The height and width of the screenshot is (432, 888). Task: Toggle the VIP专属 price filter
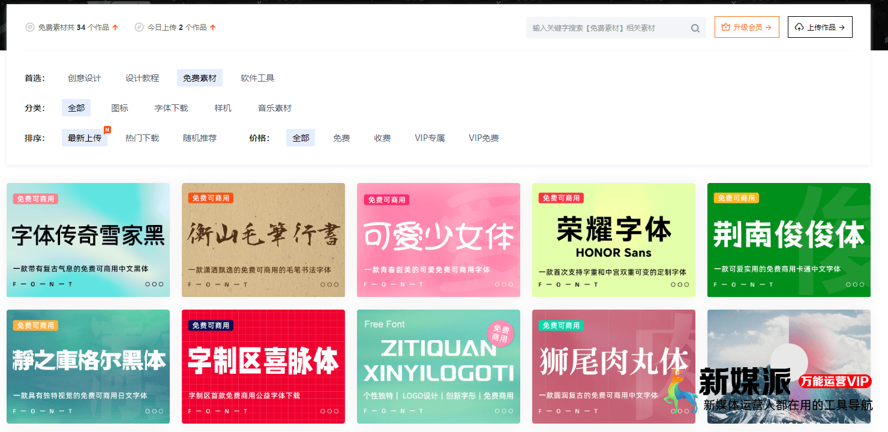[x=430, y=137]
